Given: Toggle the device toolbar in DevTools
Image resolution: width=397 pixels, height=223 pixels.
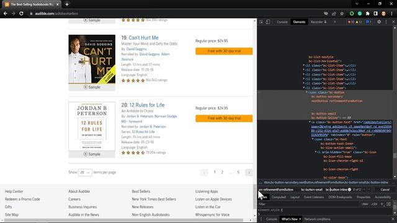Looking at the screenshot, I should 267,22.
